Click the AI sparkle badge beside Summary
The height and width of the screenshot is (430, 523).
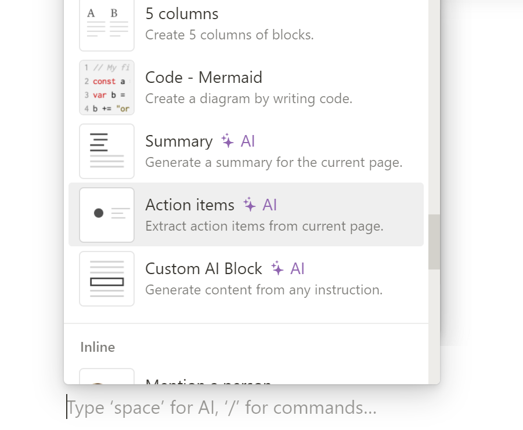click(239, 141)
